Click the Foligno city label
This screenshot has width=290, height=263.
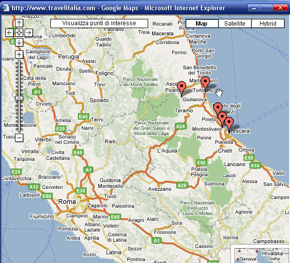click(x=105, y=73)
